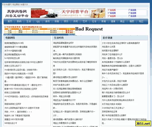Open question 关于月经次数多 时间长
This screenshot has width=152, height=127.
(x=112, y=104)
